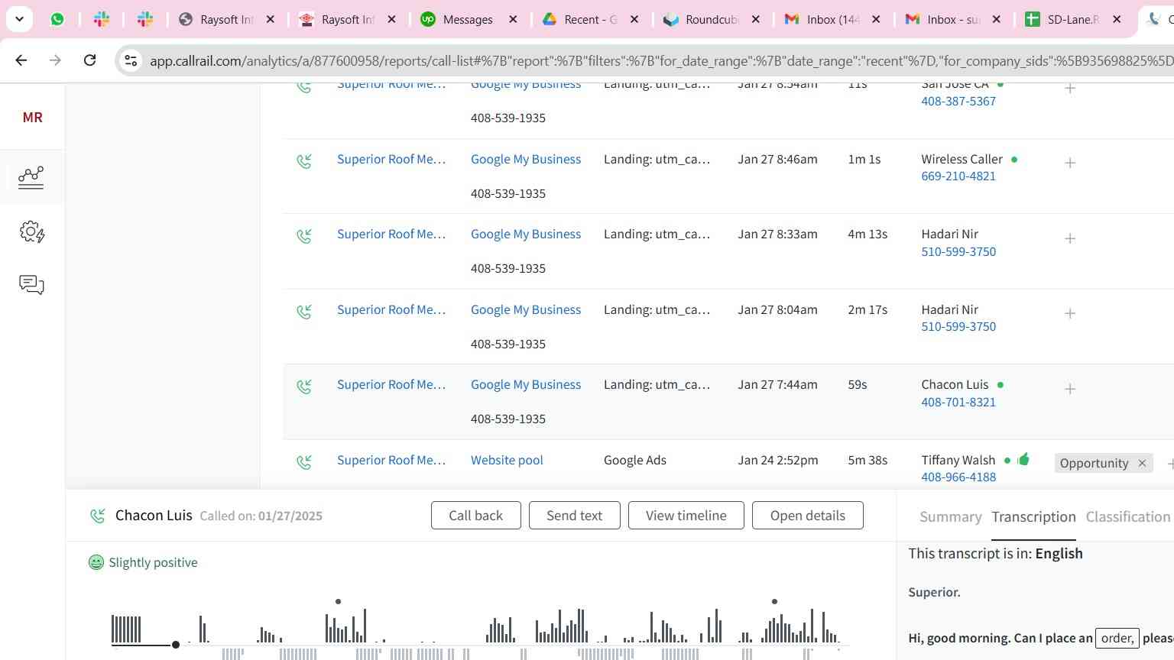Click the Slightly positive sentiment indicator
Screen dimensions: 1174x660
pos(143,562)
